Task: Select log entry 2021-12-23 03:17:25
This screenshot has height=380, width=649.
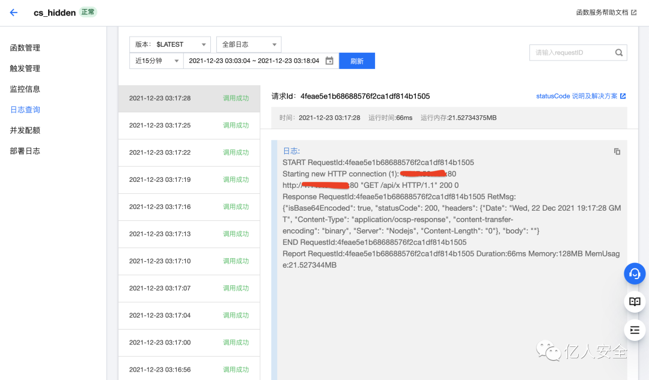Action: [189, 125]
